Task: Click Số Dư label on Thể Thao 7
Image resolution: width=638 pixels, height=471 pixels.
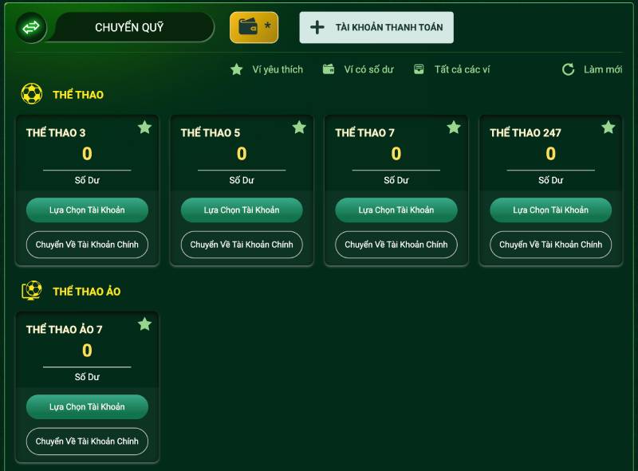Action: coord(396,180)
